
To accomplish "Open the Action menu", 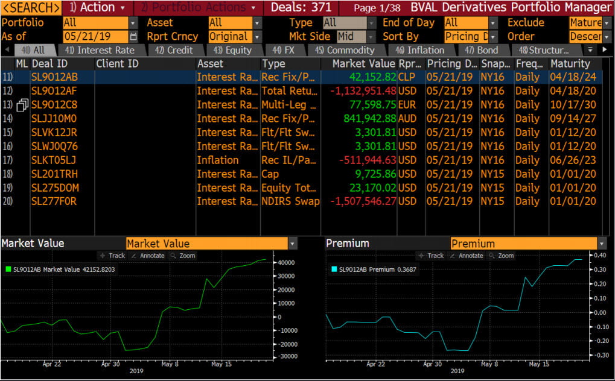I will [97, 7].
